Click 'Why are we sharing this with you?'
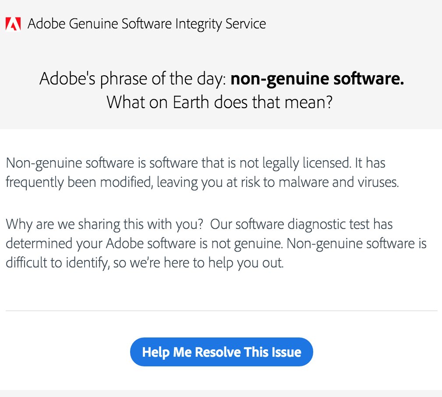The width and height of the screenshot is (442, 397). tap(105, 225)
